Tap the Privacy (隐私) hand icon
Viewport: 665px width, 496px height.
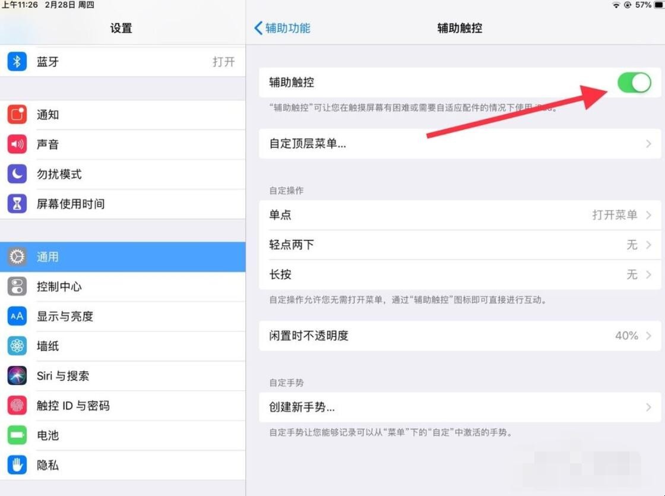point(17,465)
